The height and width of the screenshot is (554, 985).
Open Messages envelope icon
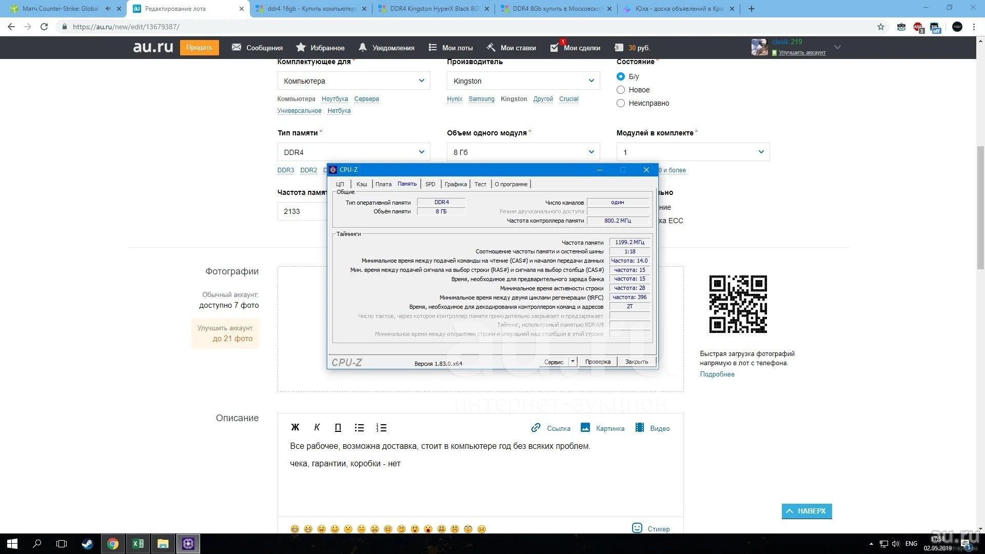pos(237,47)
